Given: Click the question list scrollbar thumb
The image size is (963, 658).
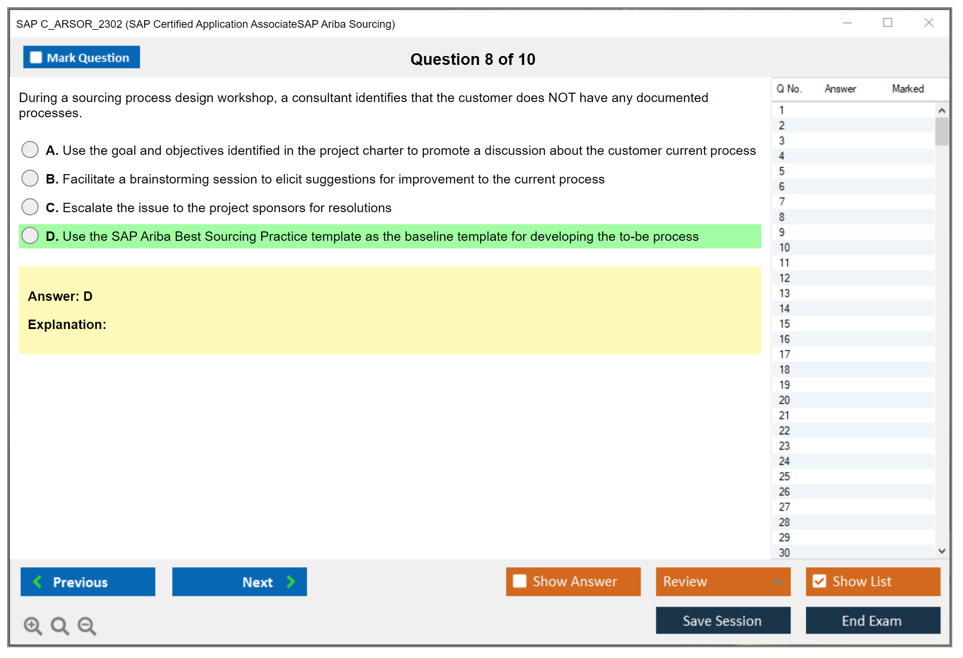Looking at the screenshot, I should click(x=942, y=131).
